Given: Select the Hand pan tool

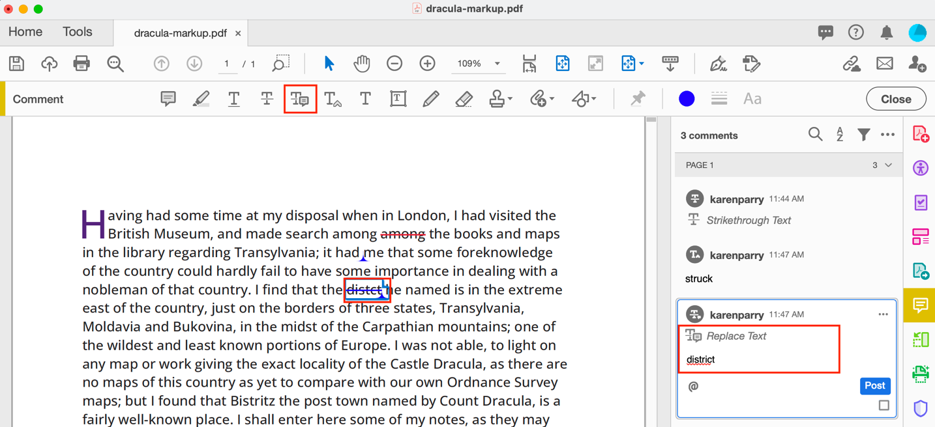Looking at the screenshot, I should pos(362,64).
